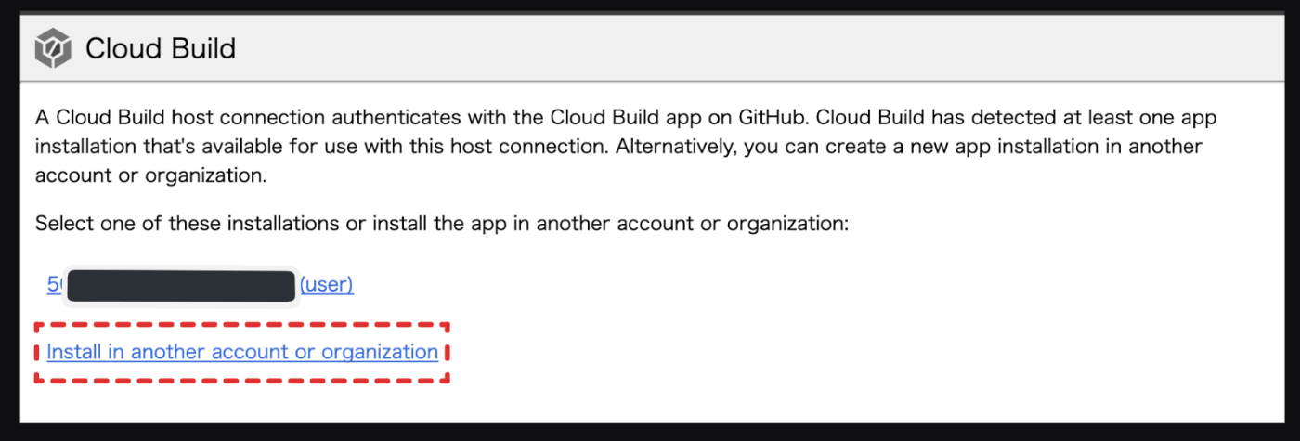Viewport: 1300px width, 441px height.
Task: Click the Cloud Build header title
Action: [x=161, y=48]
